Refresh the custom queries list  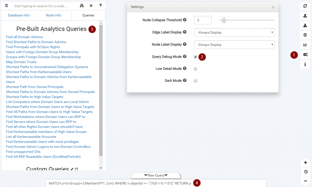tap(76, 169)
